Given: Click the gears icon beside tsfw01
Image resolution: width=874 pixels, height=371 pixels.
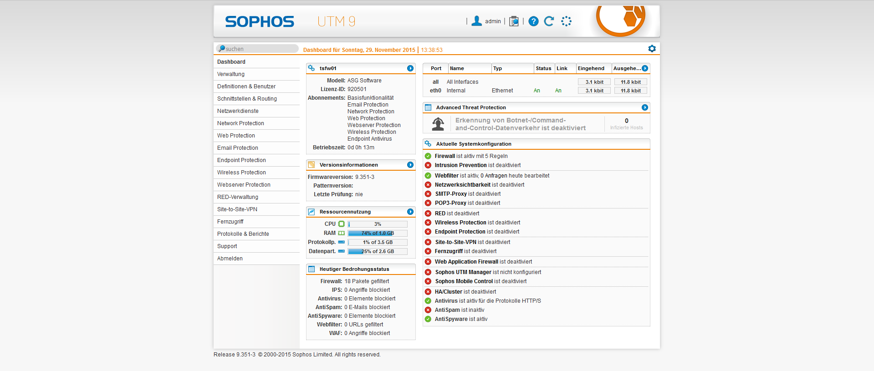Looking at the screenshot, I should [312, 68].
